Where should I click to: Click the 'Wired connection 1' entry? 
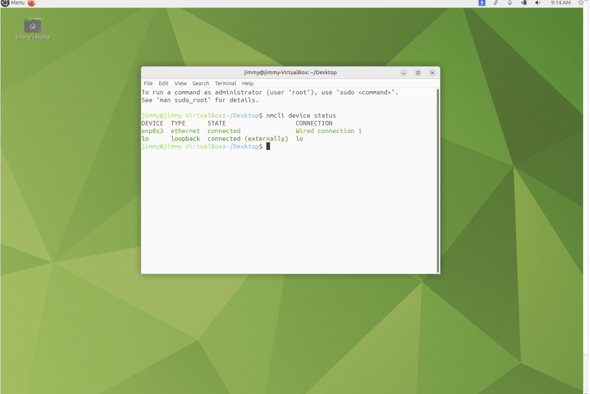328,131
